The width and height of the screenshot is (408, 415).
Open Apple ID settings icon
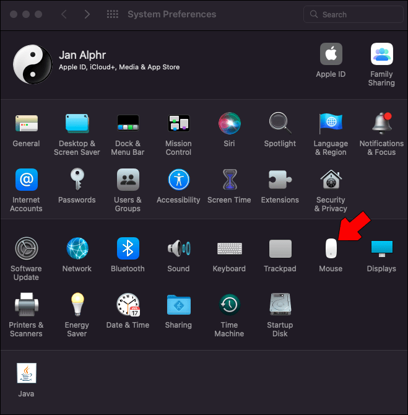pos(331,54)
